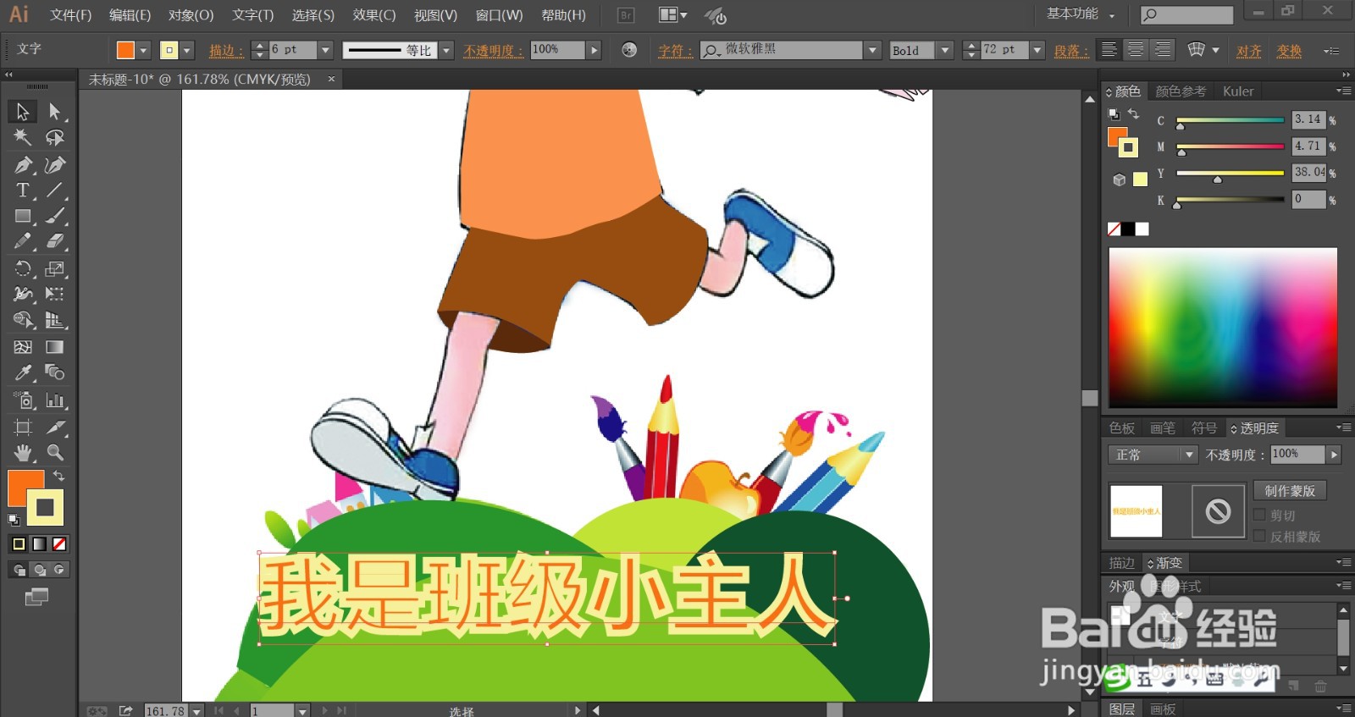Align paragraph text left
Viewport: 1355px width, 717px height.
(1109, 50)
